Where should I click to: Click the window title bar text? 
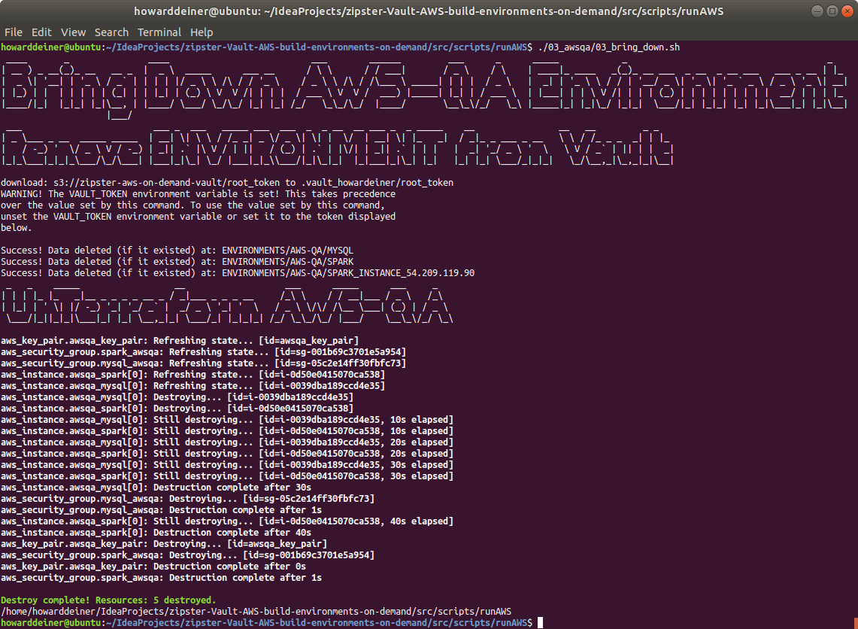(x=429, y=11)
